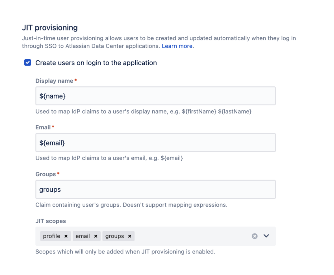
Task: Remove the email scope tag
Action: [x=96, y=236]
